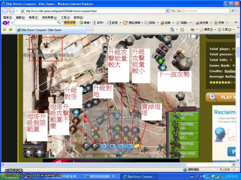Focus the Yahoo toolbar search field
Viewport: 241px width, 180px height.
[36, 22]
